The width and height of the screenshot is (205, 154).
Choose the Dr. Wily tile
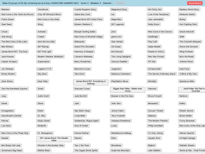41,116
